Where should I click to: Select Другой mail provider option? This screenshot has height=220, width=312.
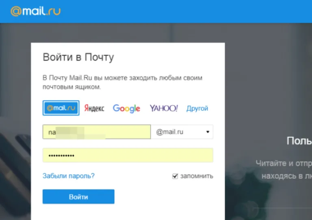click(197, 108)
